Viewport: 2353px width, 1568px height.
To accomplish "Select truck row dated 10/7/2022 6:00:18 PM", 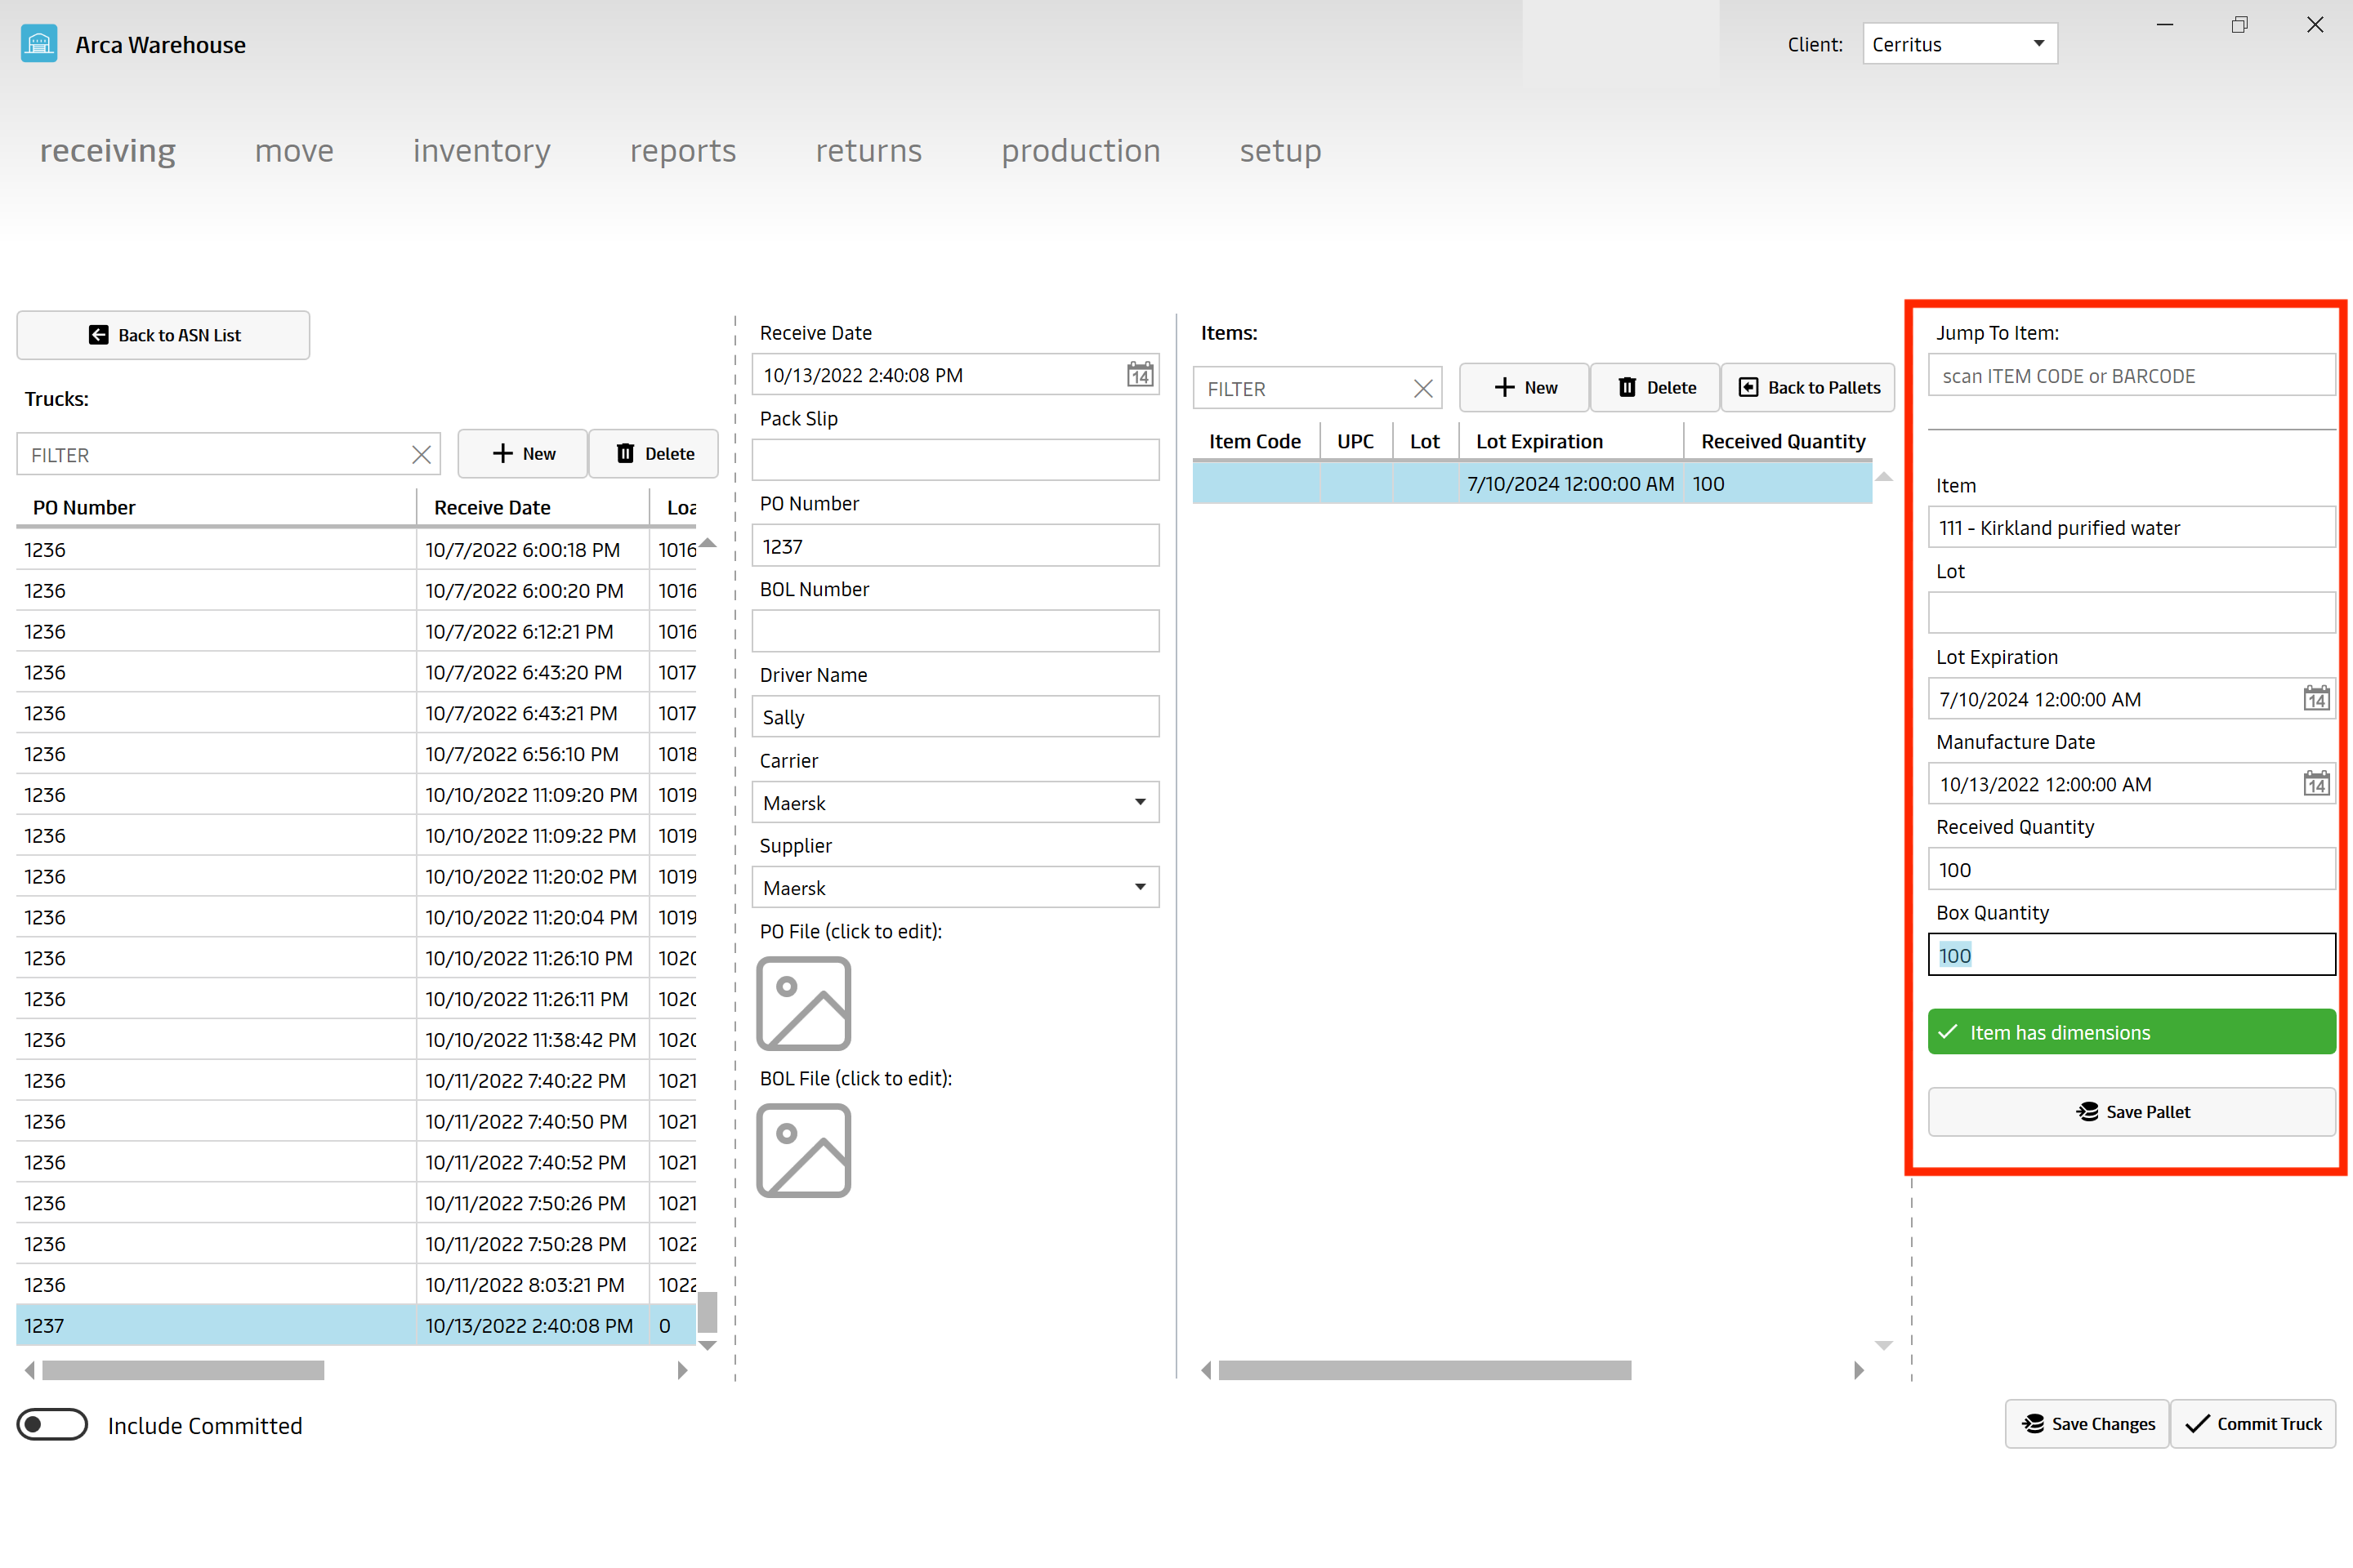I will (356, 549).
